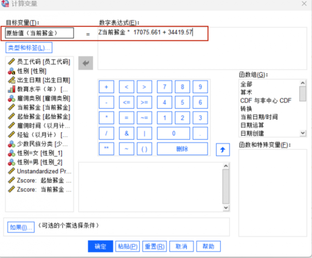Click the number 0 key
The width and height of the screenshot is (312, 258).
click(173, 133)
